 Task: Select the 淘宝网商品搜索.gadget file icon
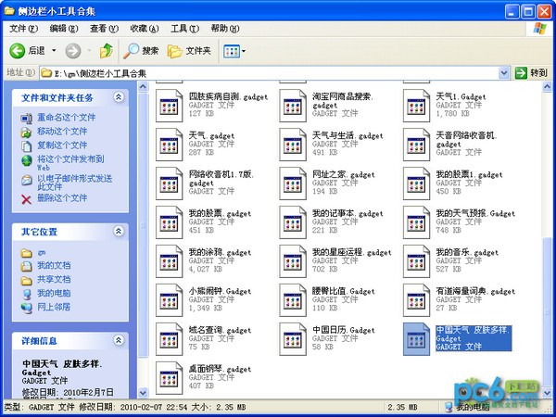293,106
